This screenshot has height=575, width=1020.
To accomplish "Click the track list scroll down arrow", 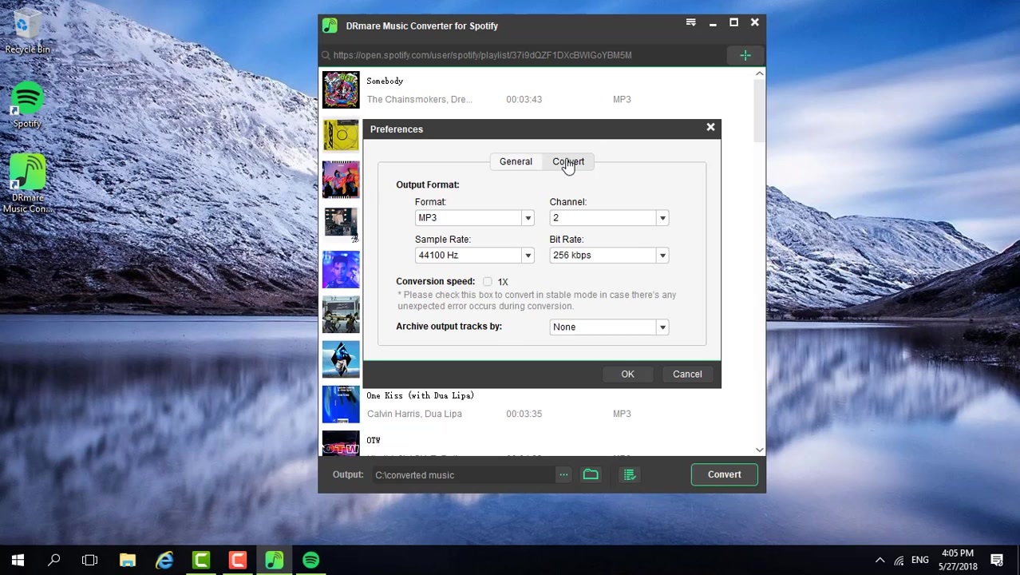I will (x=759, y=450).
